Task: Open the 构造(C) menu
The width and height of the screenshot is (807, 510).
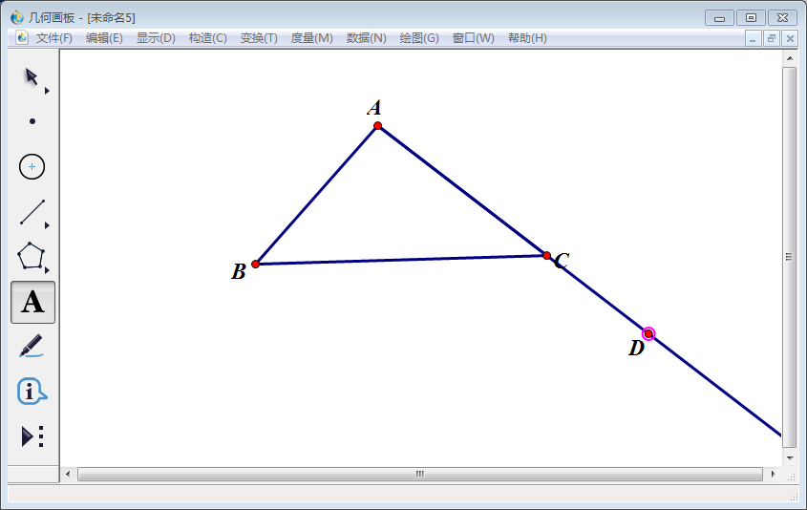Action: pyautogui.click(x=208, y=38)
